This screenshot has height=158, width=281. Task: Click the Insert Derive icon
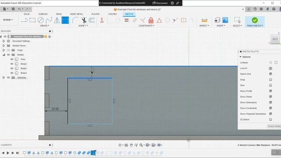click(217, 20)
